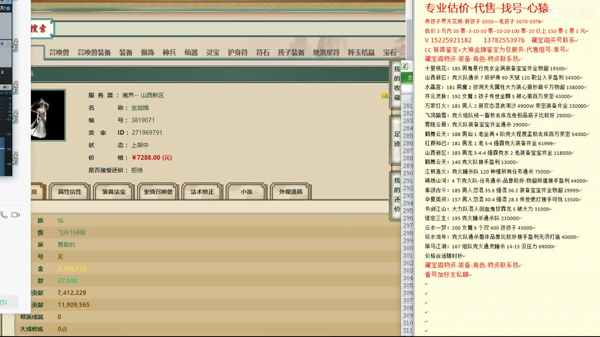Open the 召唤兽 category tab
The height and width of the screenshot is (337, 600).
(59, 52)
